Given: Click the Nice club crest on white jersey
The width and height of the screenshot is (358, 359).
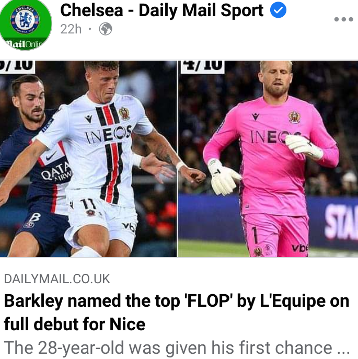Looking at the screenshot, I should pyautogui.click(x=124, y=113).
